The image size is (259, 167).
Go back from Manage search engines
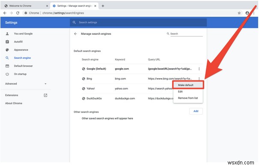point(75,34)
